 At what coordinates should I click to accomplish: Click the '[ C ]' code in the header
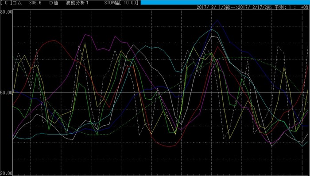click(6, 3)
